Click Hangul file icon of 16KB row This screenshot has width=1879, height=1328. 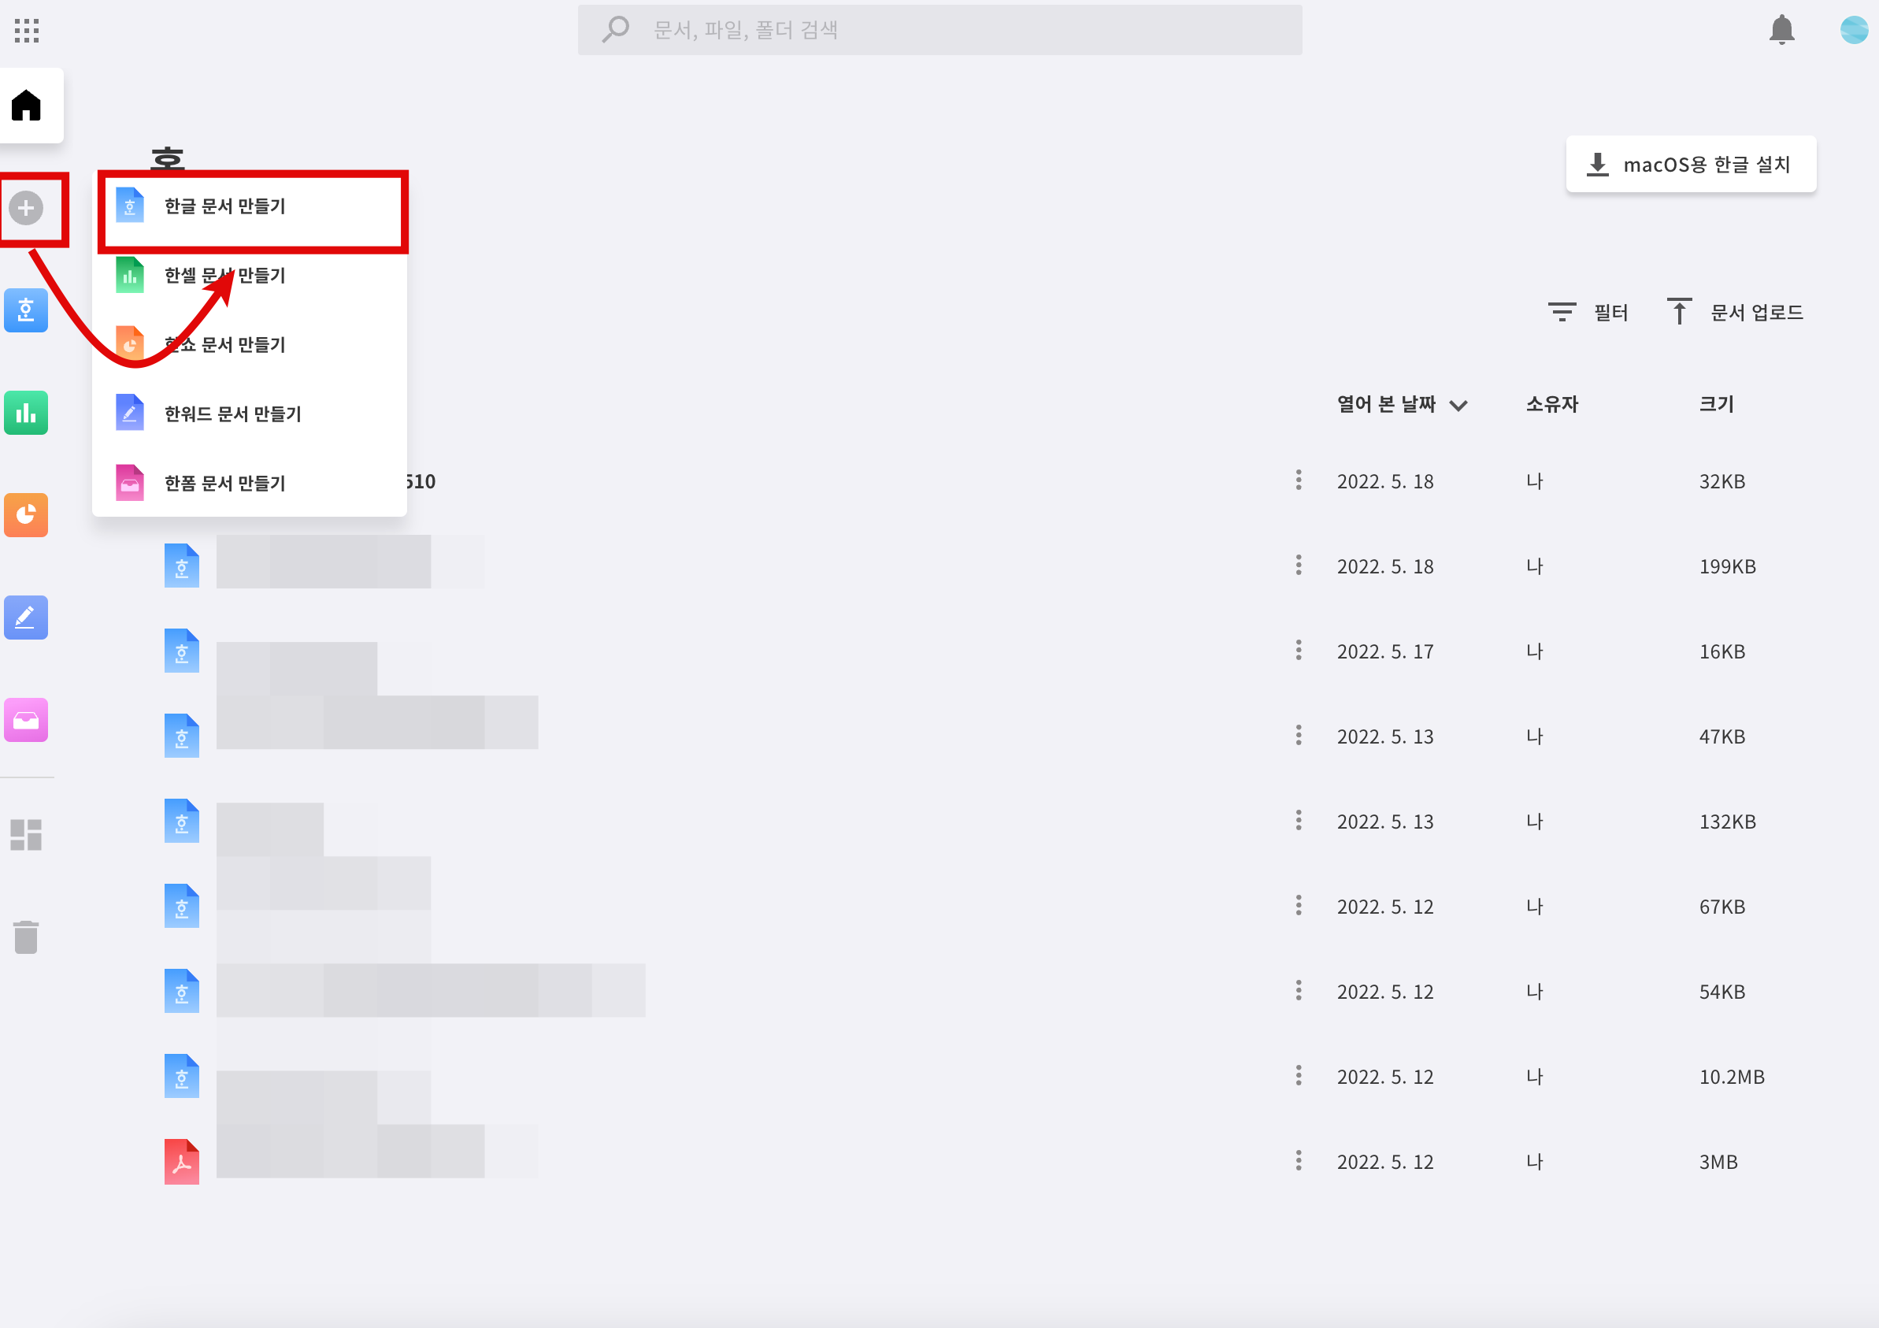click(182, 651)
